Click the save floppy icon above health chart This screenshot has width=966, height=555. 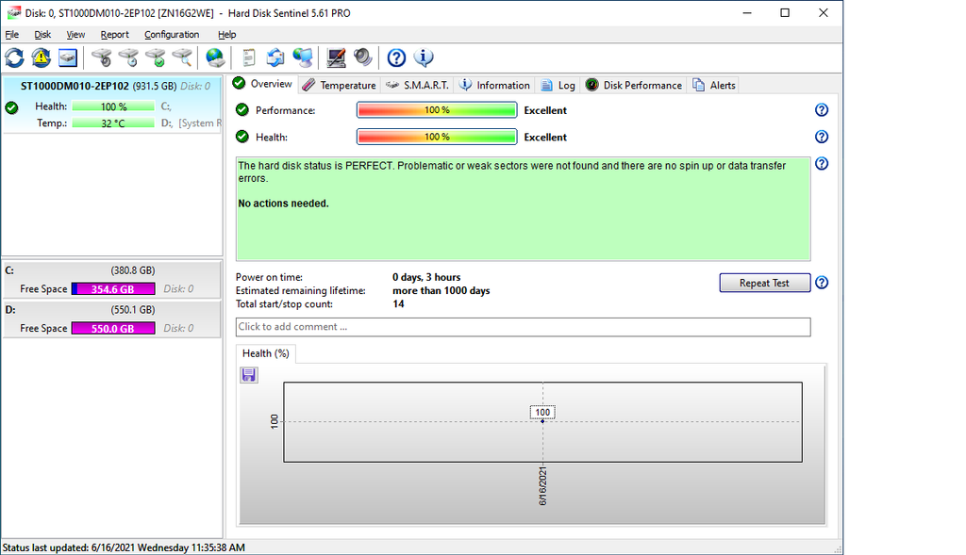[249, 375]
